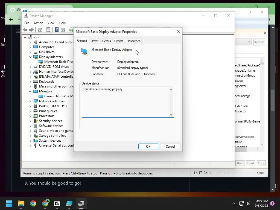Click the Print queues icon
This screenshot has width=280, height=210.
pyautogui.click(x=36, y=111)
